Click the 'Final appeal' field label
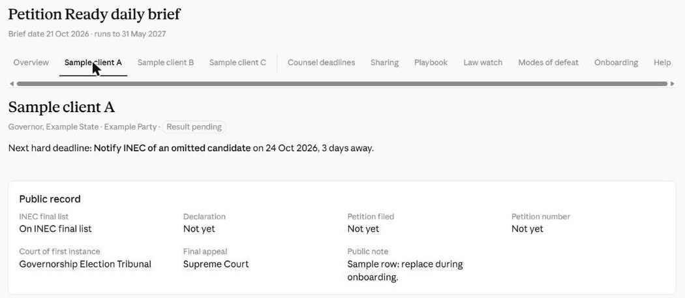 [205, 252]
